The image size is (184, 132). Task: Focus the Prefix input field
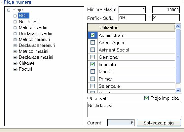132,18
